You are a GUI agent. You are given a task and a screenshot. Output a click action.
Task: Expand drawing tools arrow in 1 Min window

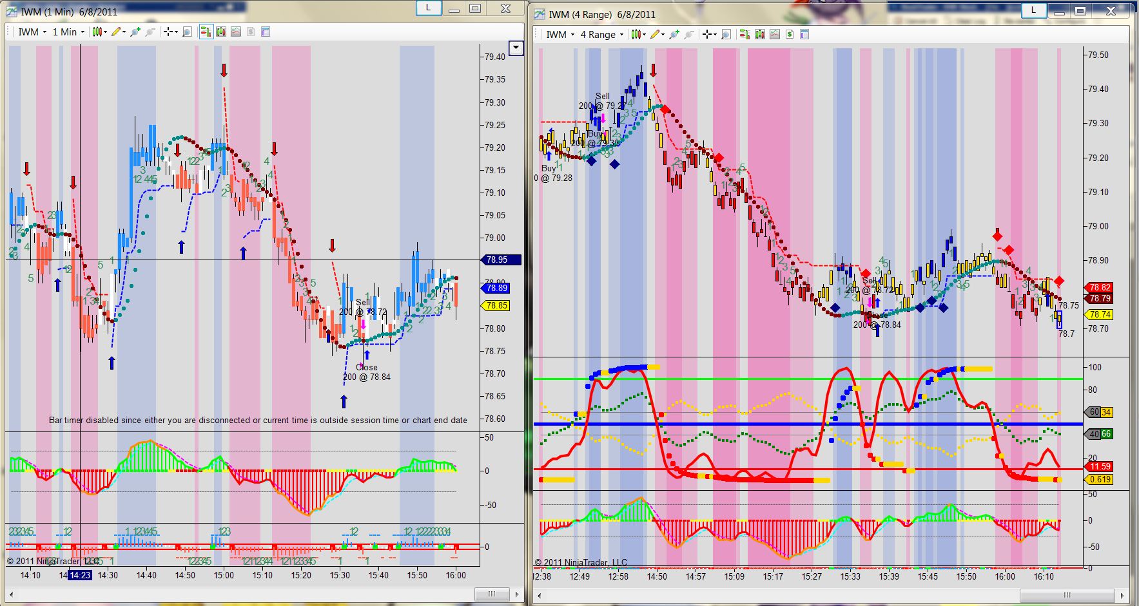(x=124, y=32)
